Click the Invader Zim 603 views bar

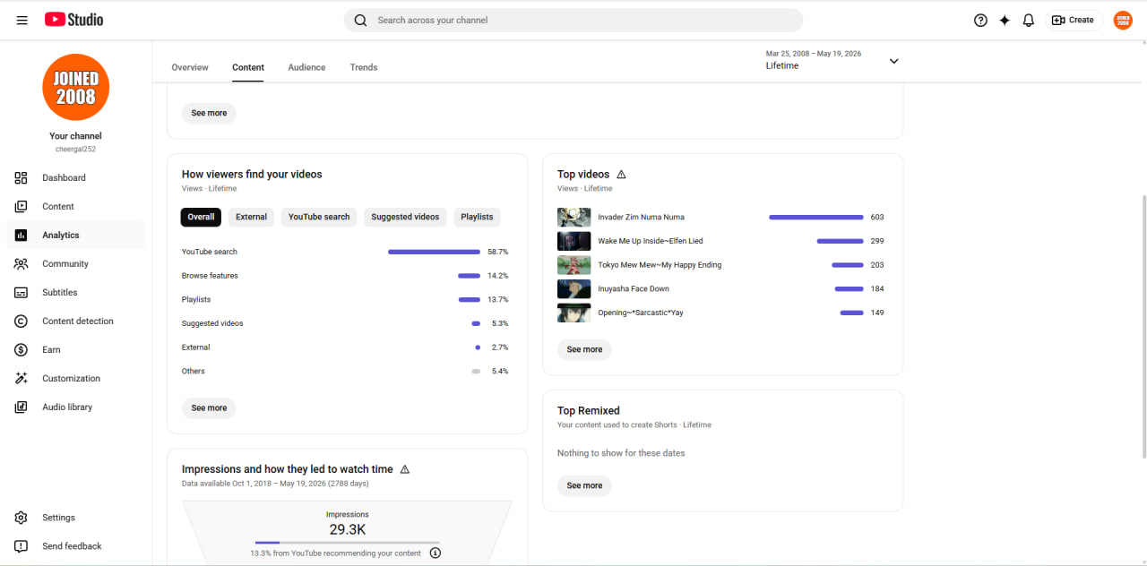click(816, 217)
